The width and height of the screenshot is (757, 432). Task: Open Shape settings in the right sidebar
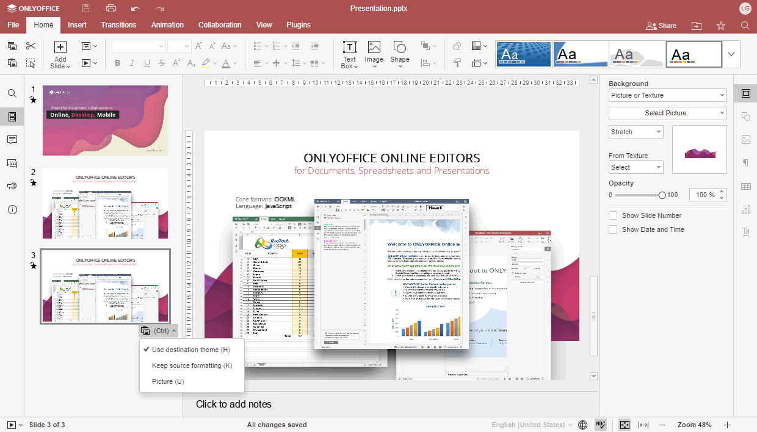click(745, 116)
